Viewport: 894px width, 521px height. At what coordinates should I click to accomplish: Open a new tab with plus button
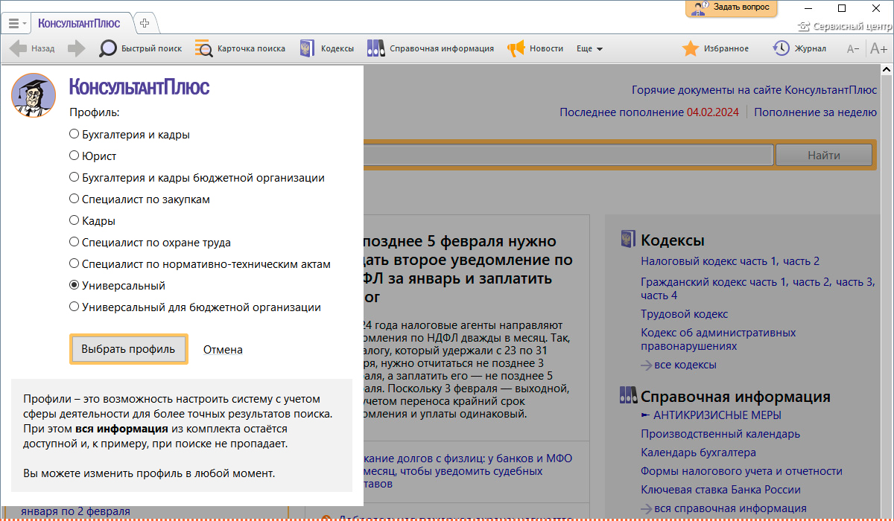[x=145, y=23]
